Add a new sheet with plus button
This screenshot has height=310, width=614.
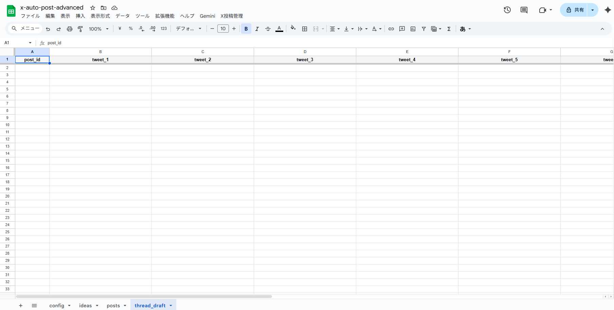[x=21, y=306]
